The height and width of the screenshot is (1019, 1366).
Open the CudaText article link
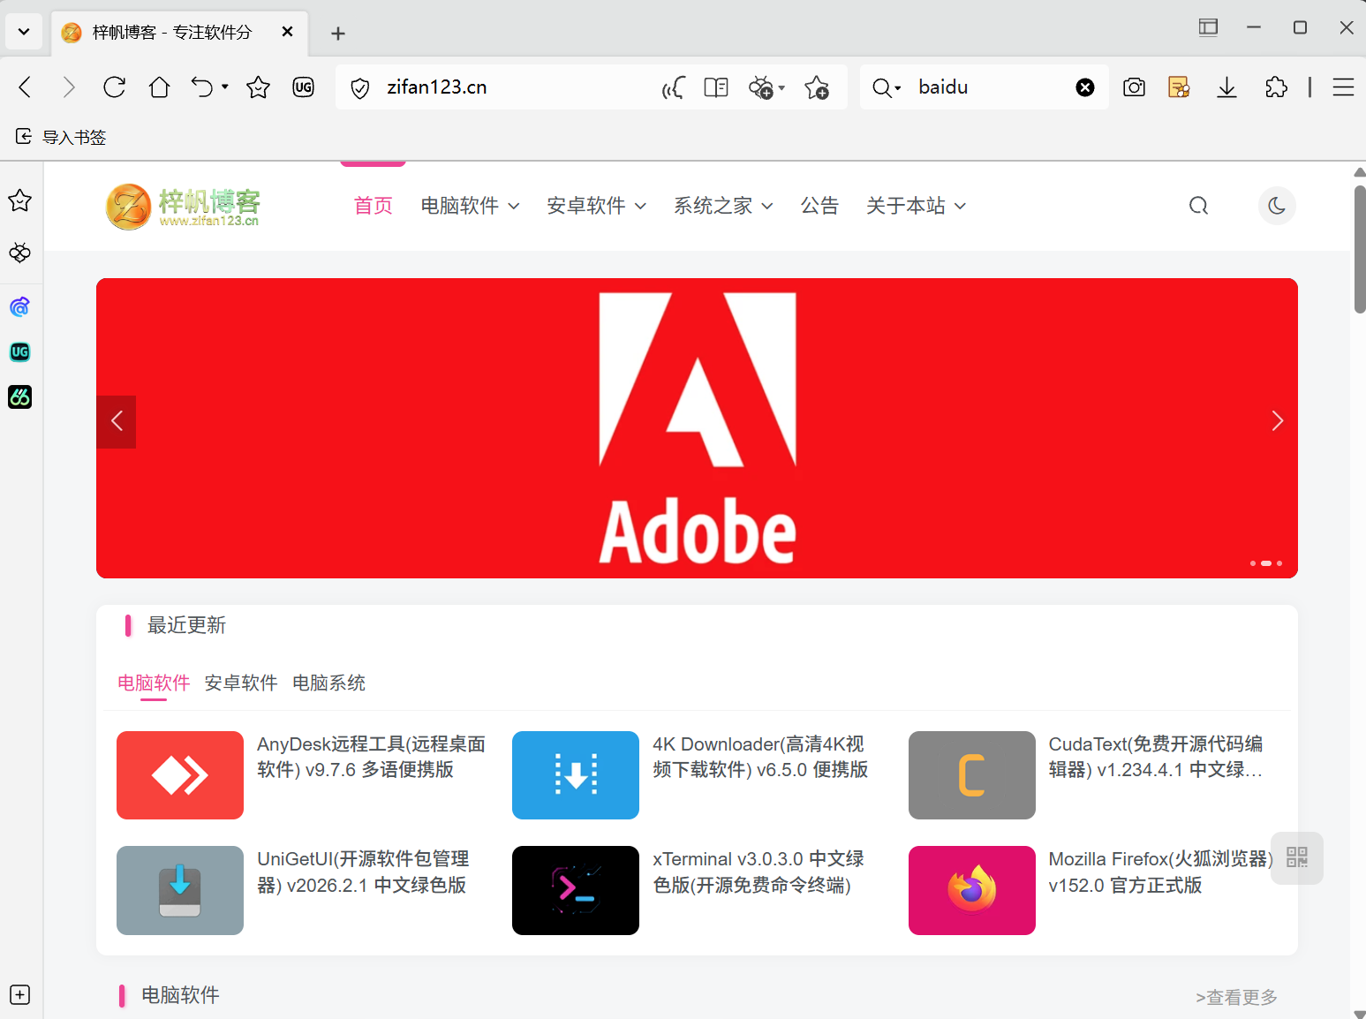tap(1156, 757)
